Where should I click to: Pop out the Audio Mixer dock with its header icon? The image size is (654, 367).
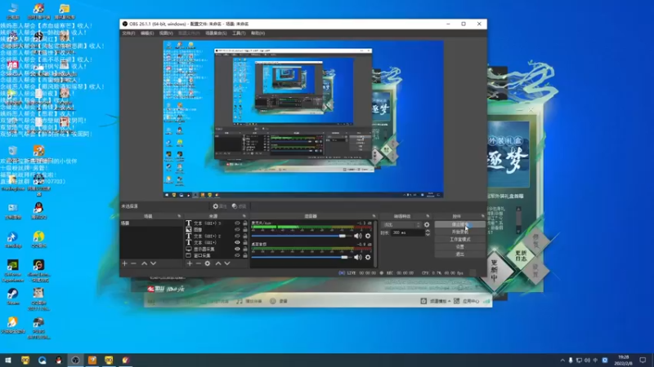[x=374, y=216]
